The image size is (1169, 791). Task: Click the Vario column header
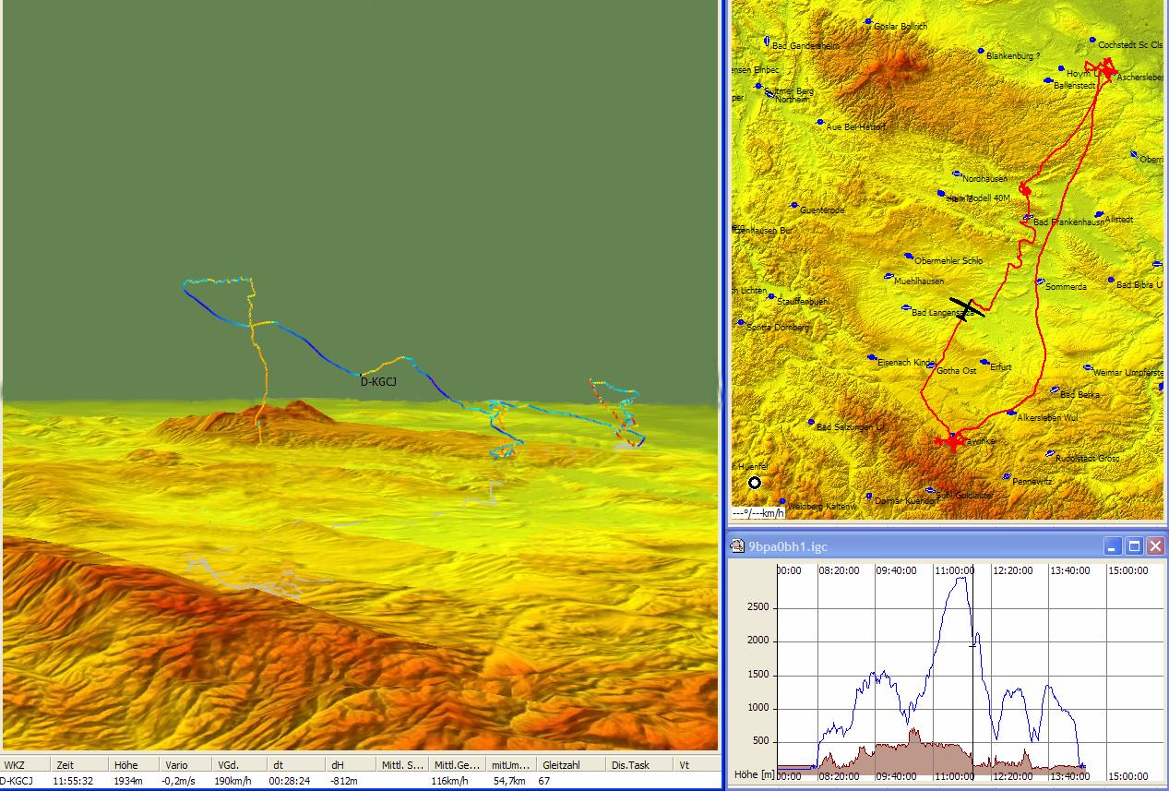tap(175, 764)
